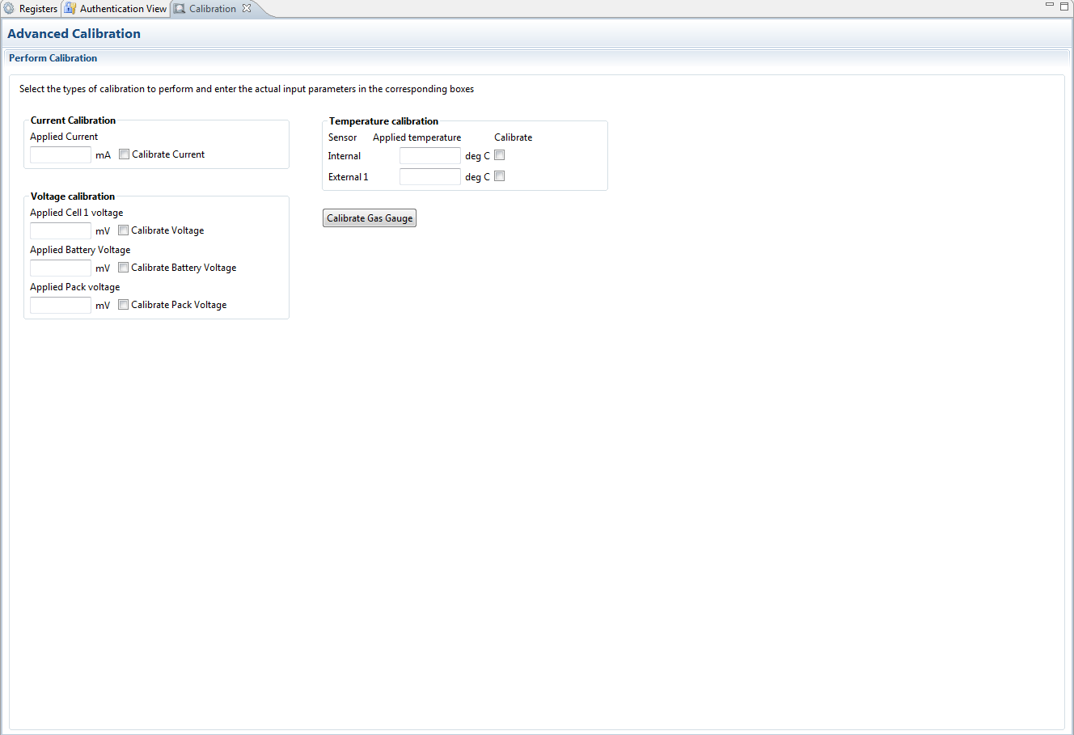Enable the Calibrate Current checkbox
Image resolution: width=1074 pixels, height=735 pixels.
[125, 154]
